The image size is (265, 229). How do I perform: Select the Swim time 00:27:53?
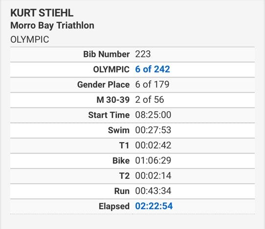(153, 130)
